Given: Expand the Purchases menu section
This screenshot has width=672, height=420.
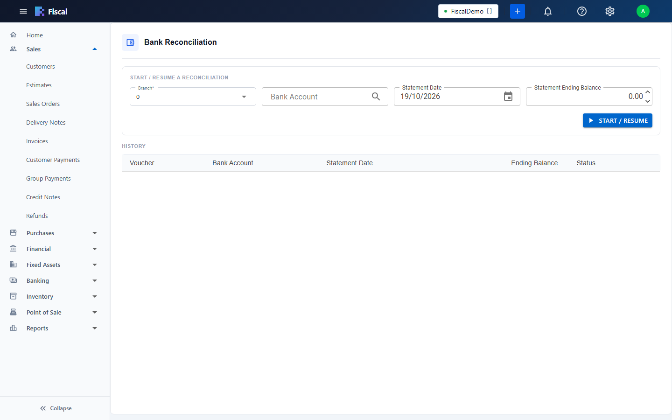Looking at the screenshot, I should pos(95,233).
